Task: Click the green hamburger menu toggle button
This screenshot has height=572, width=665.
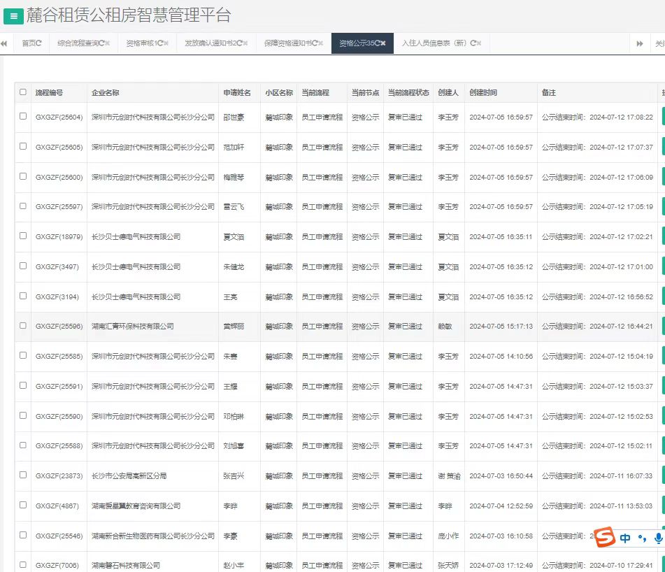Action: [x=13, y=16]
